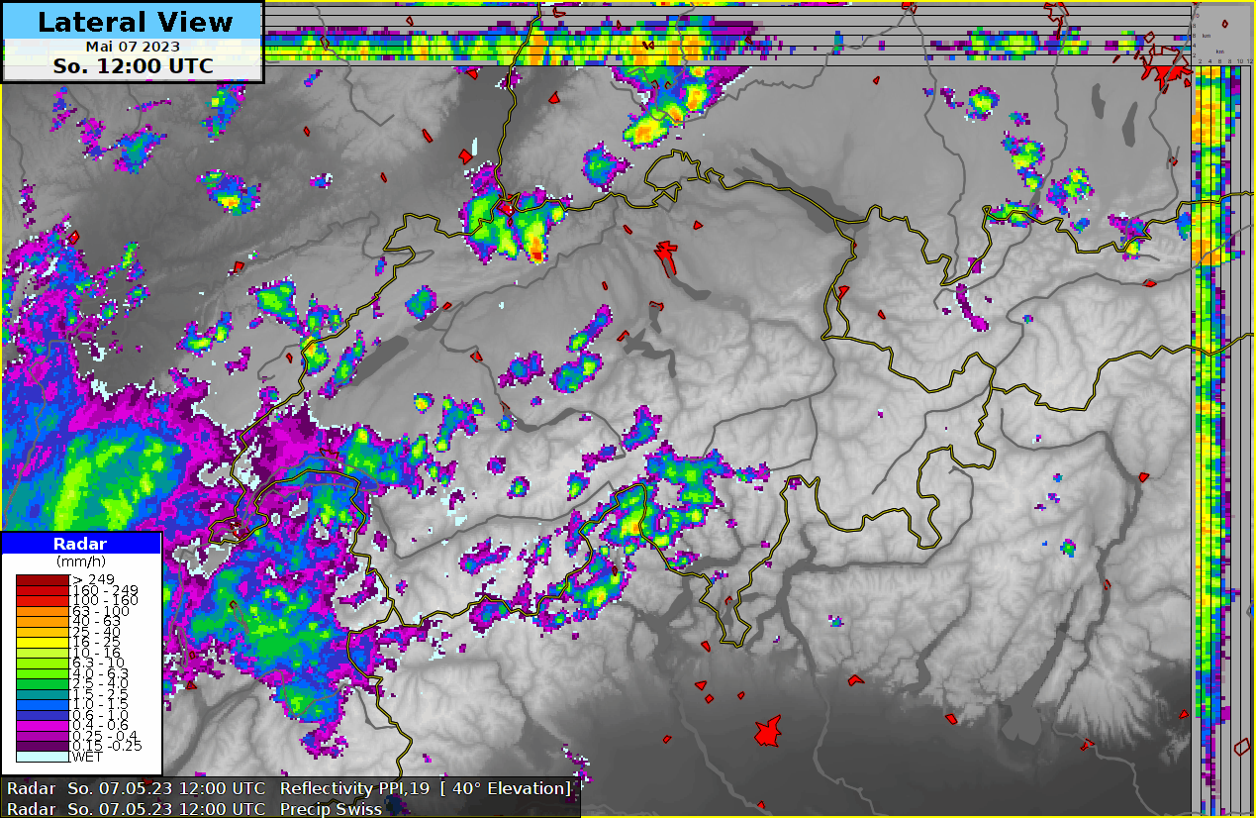Click 'Reflectivity PPI,19 [ 40° Elevation]' status text
Screen dimensions: 1256x818
[x=426, y=788]
